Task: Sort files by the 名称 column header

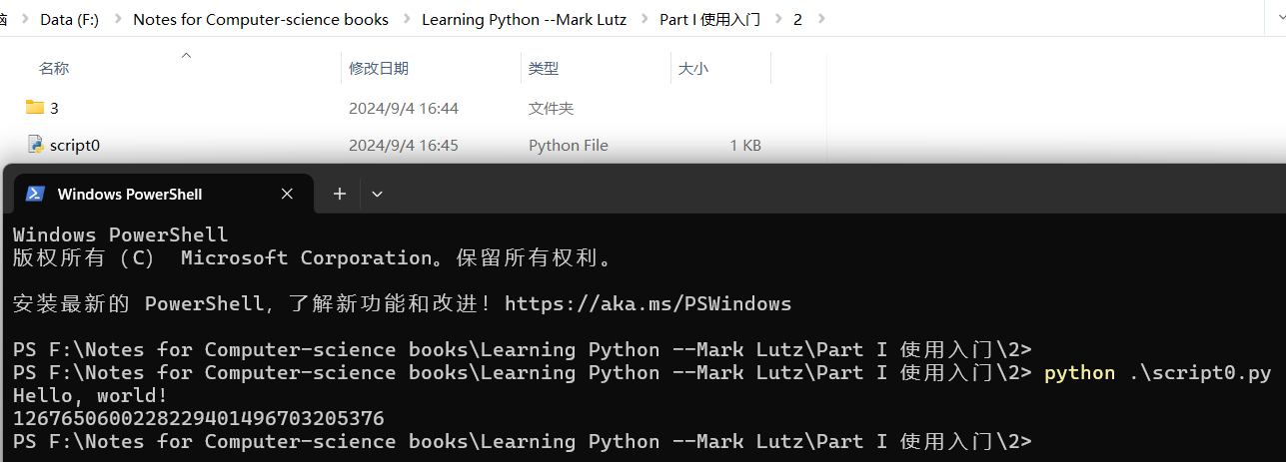Action: [54, 69]
